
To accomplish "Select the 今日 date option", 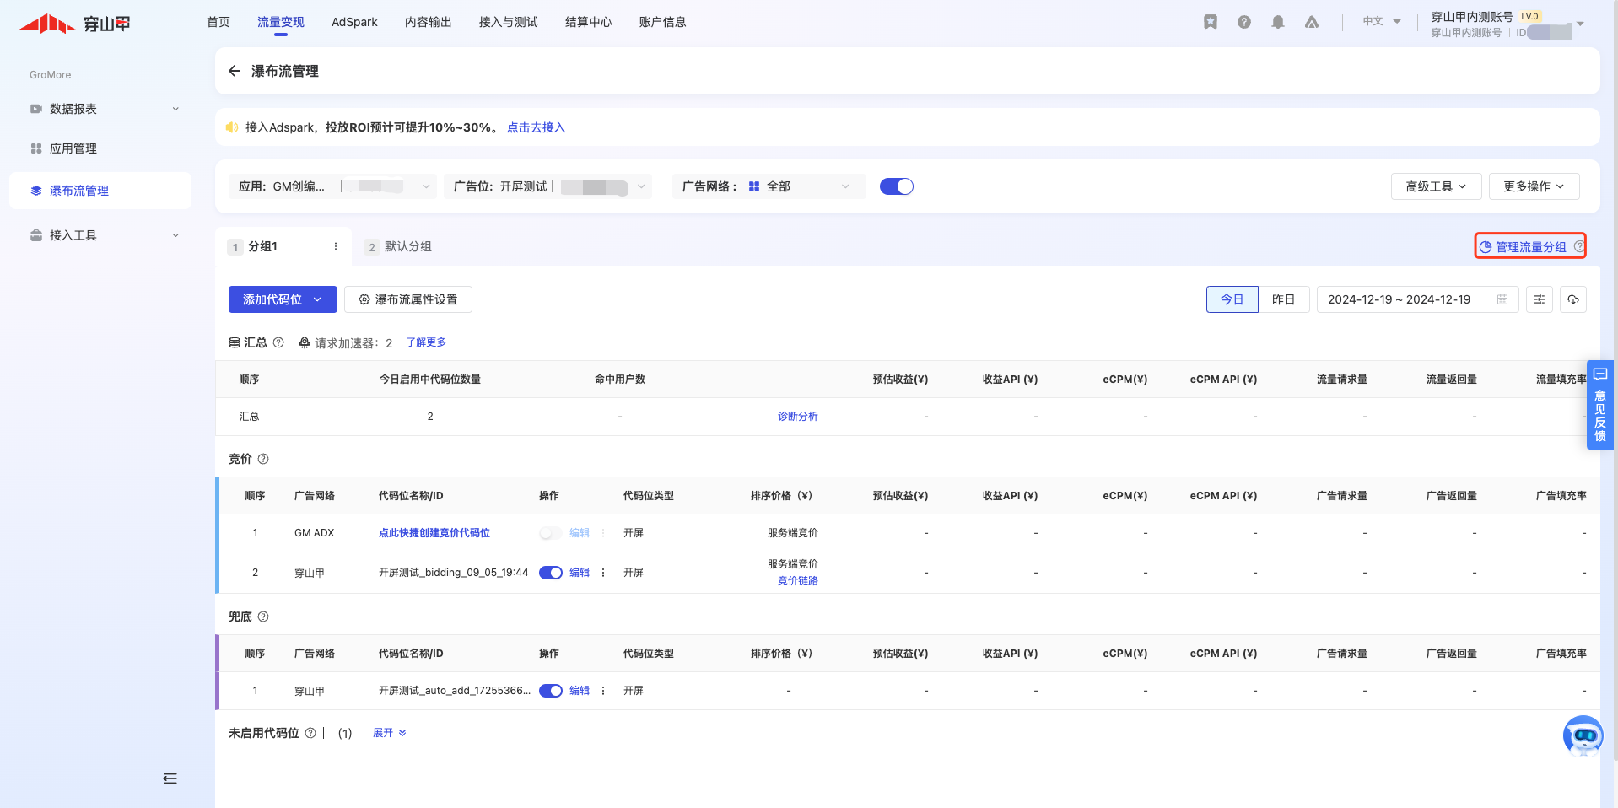I will [1232, 299].
